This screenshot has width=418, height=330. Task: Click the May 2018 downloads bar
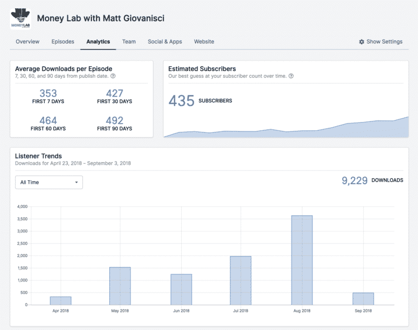point(120,286)
